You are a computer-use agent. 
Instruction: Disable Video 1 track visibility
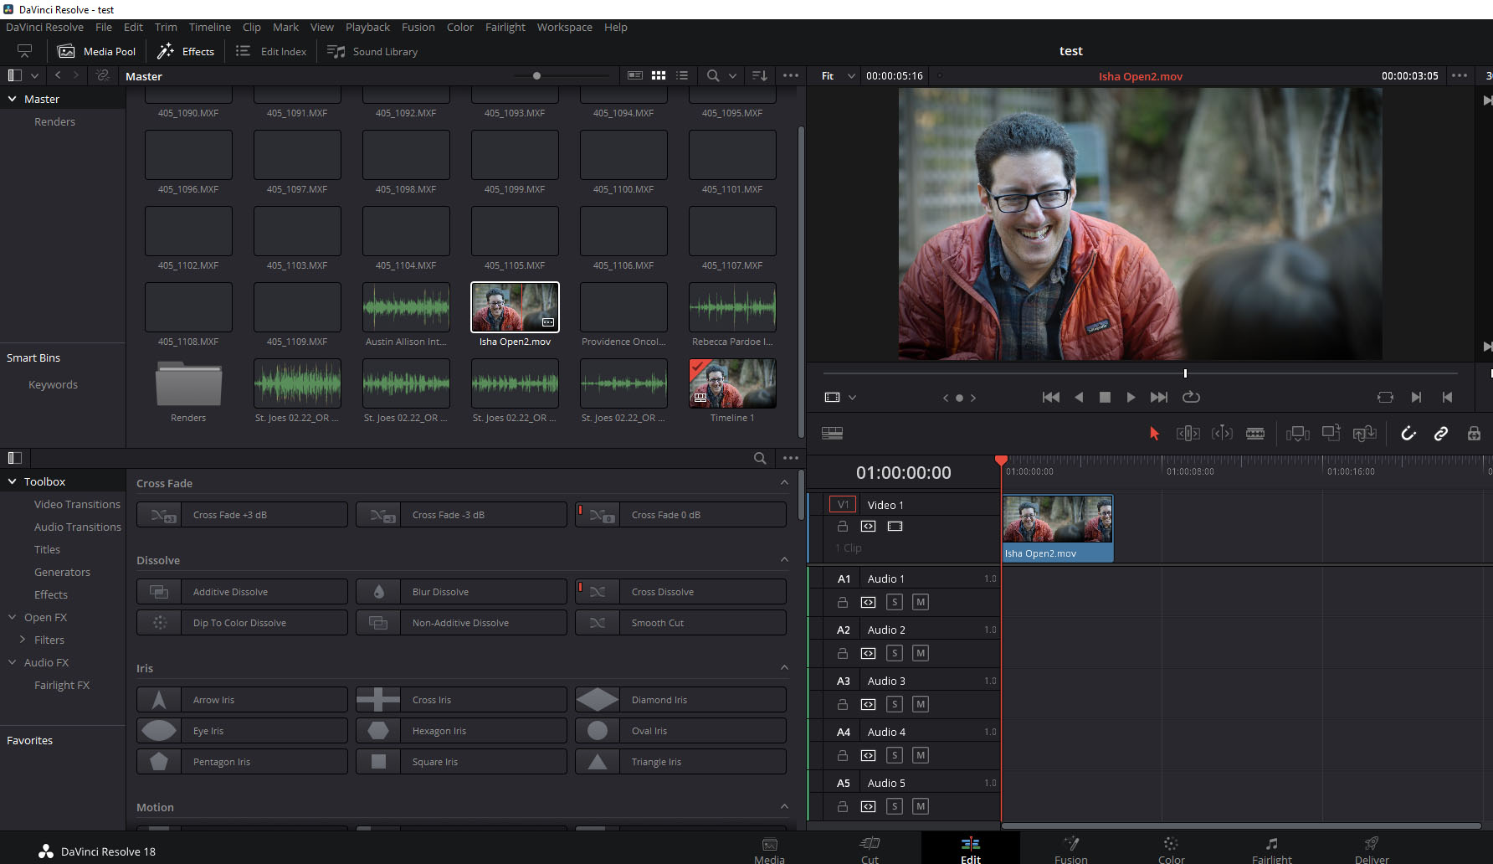895,526
